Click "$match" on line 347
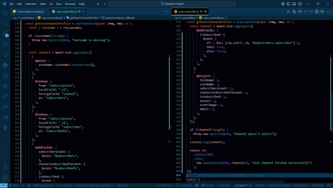The image size is (333, 188). (40, 61)
